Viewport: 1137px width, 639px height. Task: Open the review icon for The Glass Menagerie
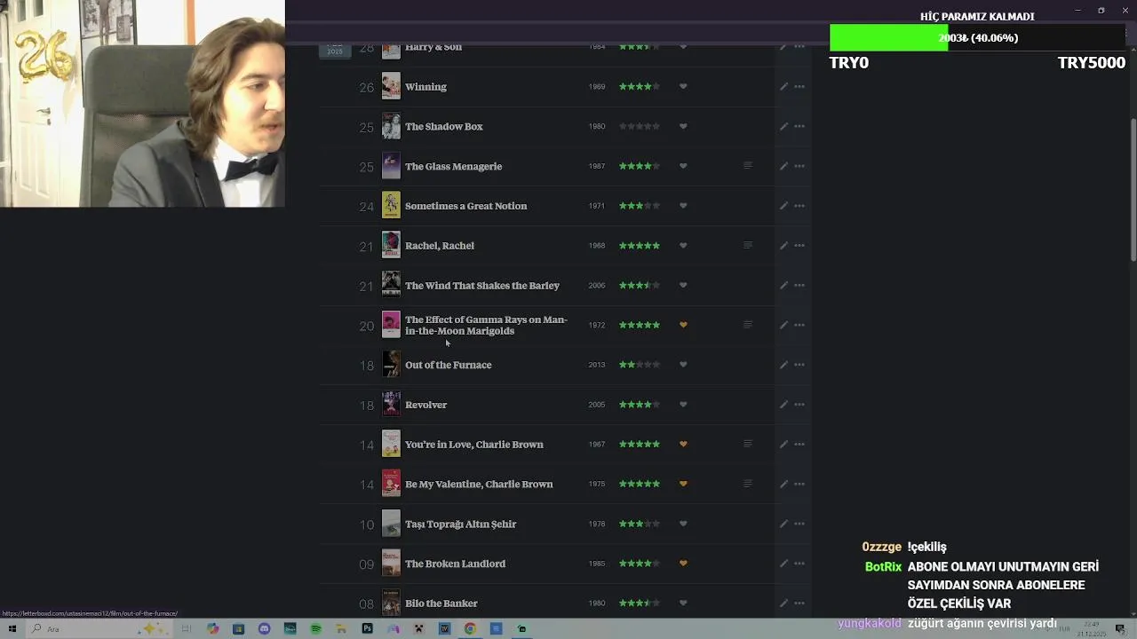(747, 166)
